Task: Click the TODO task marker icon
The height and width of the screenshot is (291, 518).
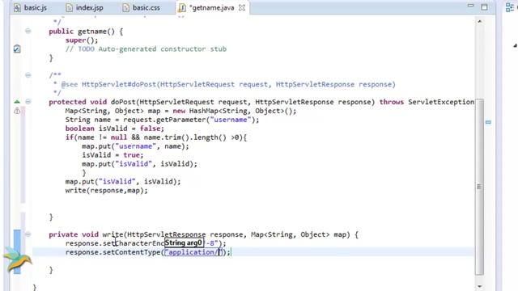Action: (x=17, y=48)
